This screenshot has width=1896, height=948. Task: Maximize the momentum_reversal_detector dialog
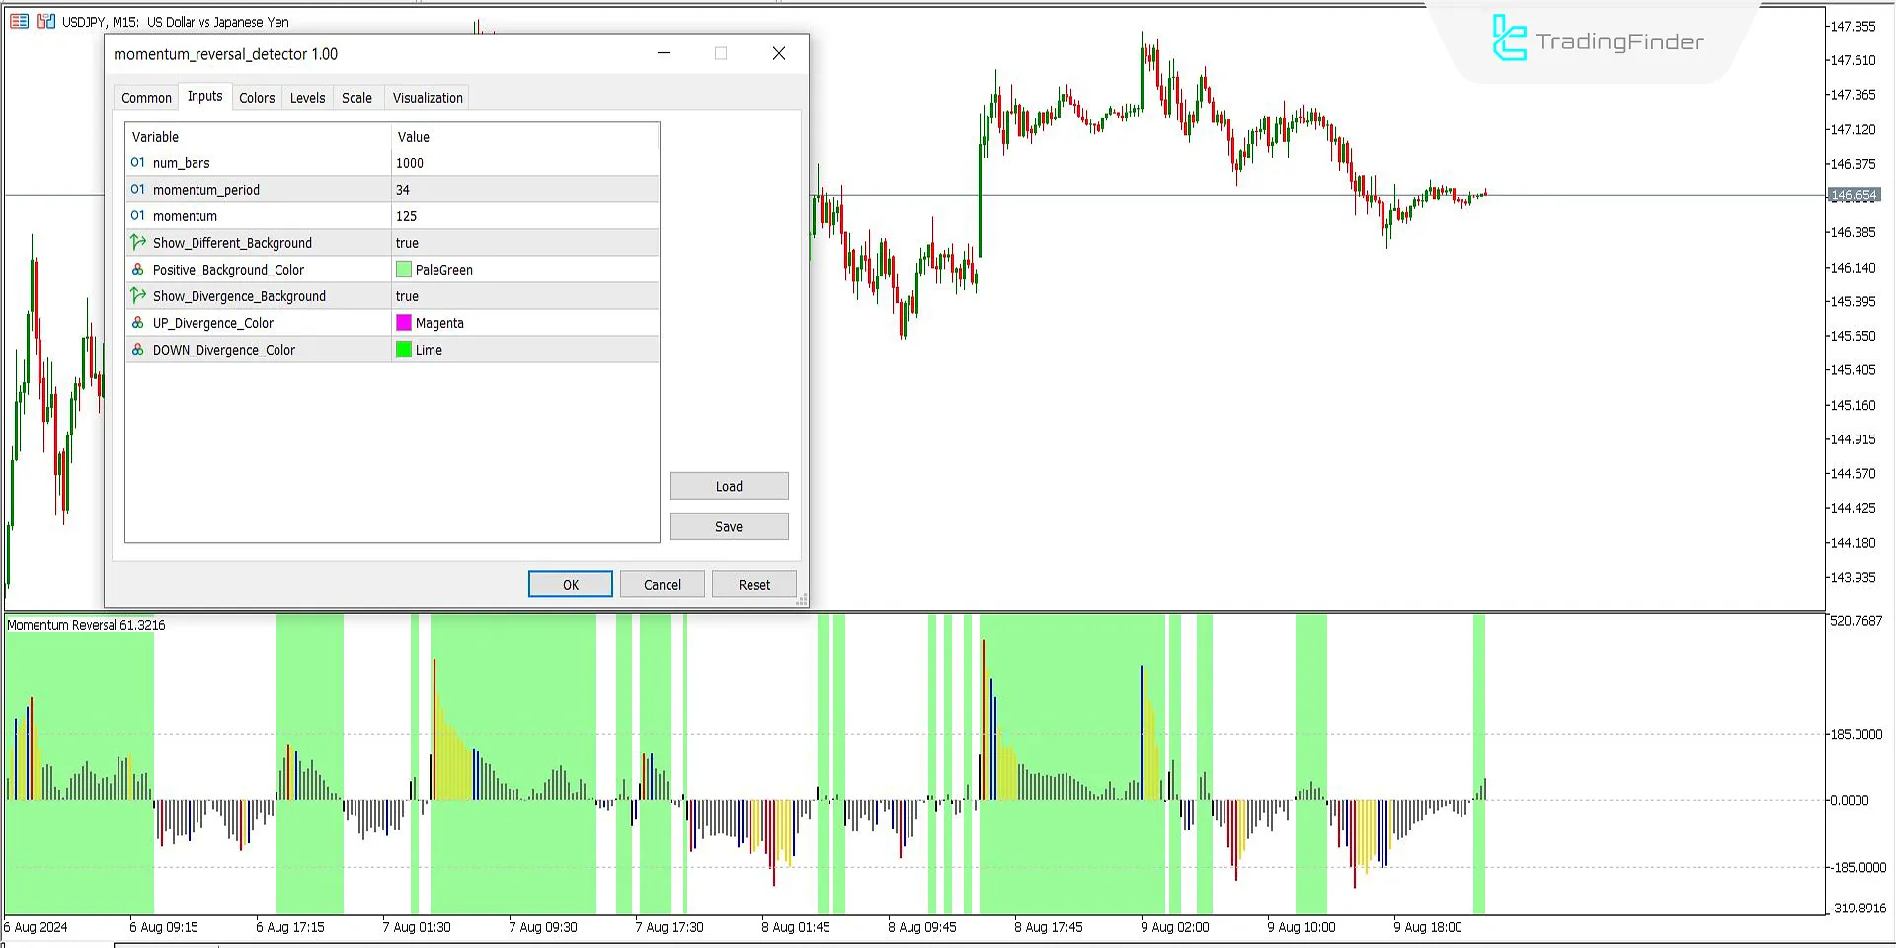pos(721,54)
